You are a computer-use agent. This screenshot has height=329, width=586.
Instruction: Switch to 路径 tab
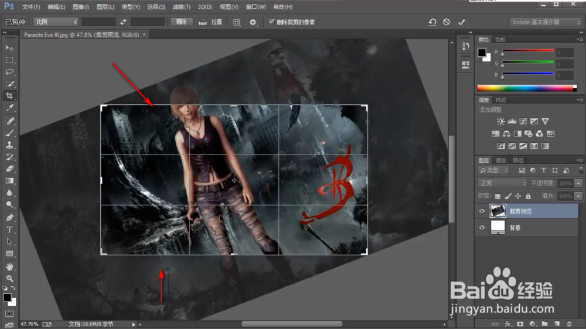point(518,160)
